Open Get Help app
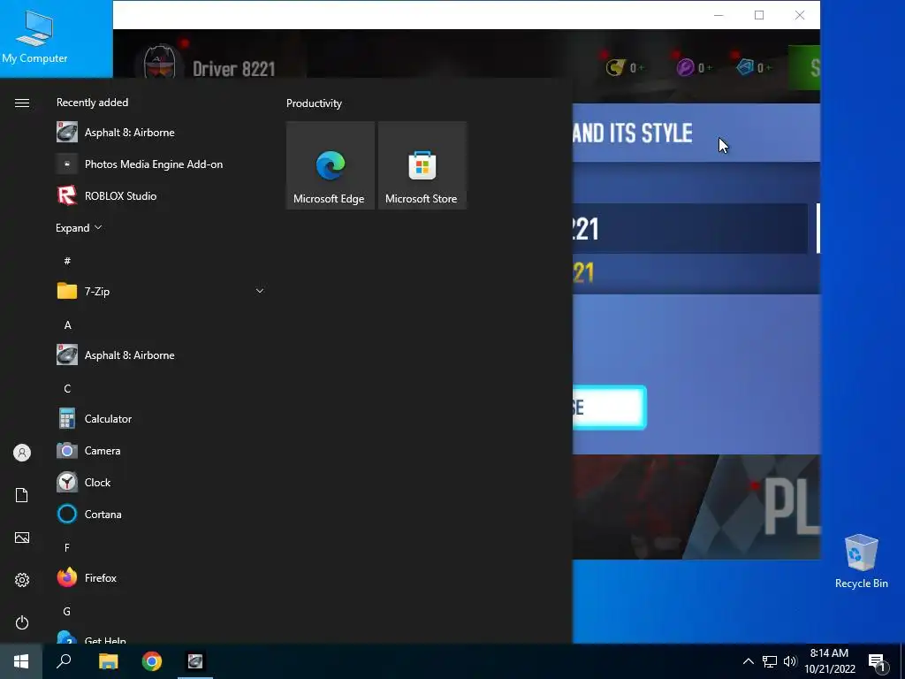 161,637
